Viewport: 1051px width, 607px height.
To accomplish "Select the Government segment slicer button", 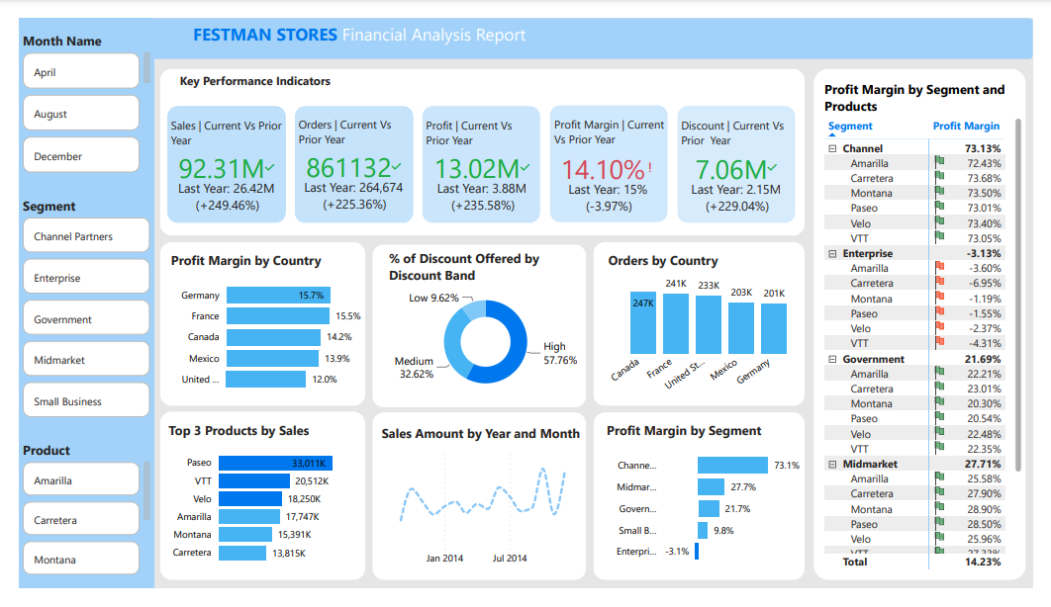I will point(86,318).
